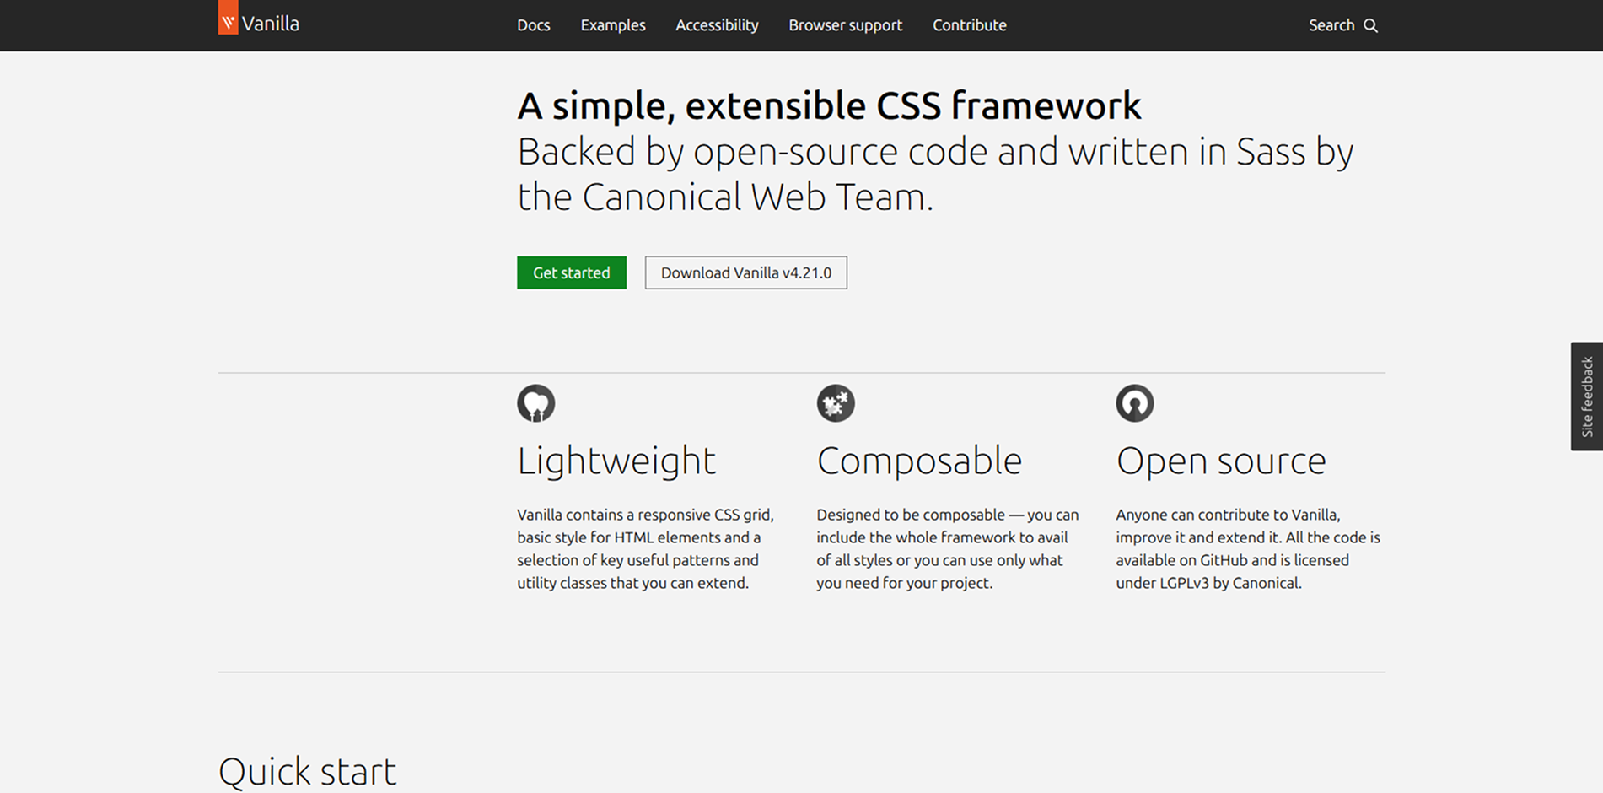Click the Composable puzzle pieces icon

click(x=836, y=403)
